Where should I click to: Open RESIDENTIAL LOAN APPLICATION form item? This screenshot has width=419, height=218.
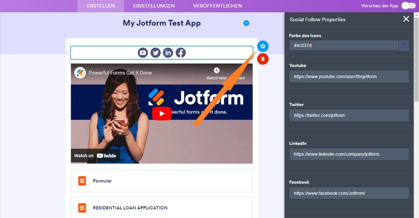[x=162, y=208]
